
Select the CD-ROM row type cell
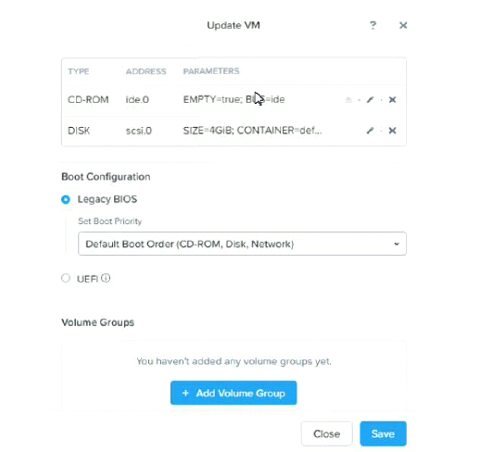88,100
